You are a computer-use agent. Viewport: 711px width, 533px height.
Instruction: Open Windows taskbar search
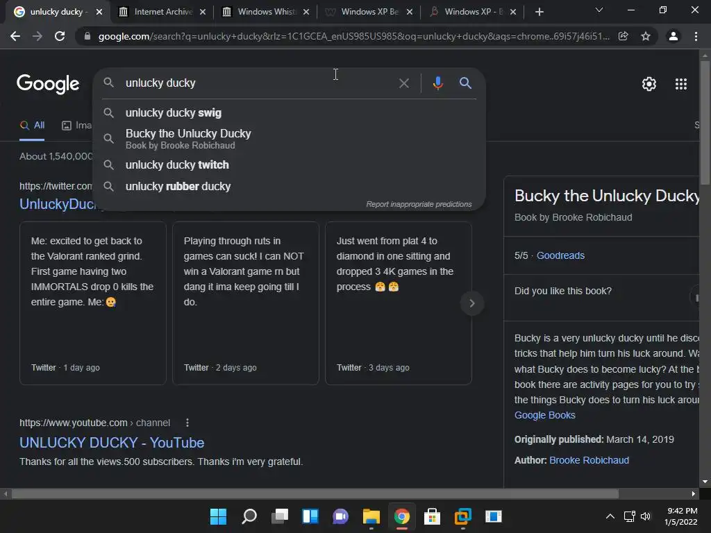coord(249,516)
